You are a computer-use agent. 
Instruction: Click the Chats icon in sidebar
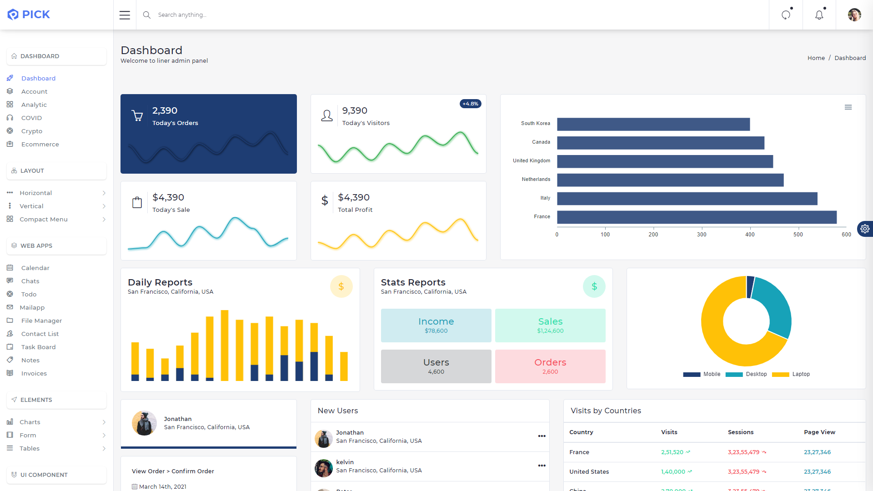click(x=10, y=281)
